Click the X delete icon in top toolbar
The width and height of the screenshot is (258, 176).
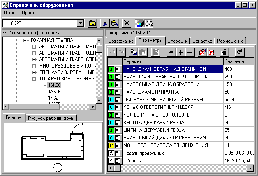(127, 23)
